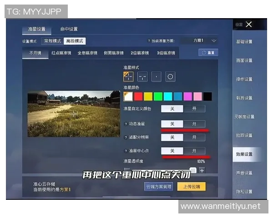Image resolution: width=273 pixels, height=218 pixels.
Task: Set 动态准星 to 关
Action: (x=172, y=124)
